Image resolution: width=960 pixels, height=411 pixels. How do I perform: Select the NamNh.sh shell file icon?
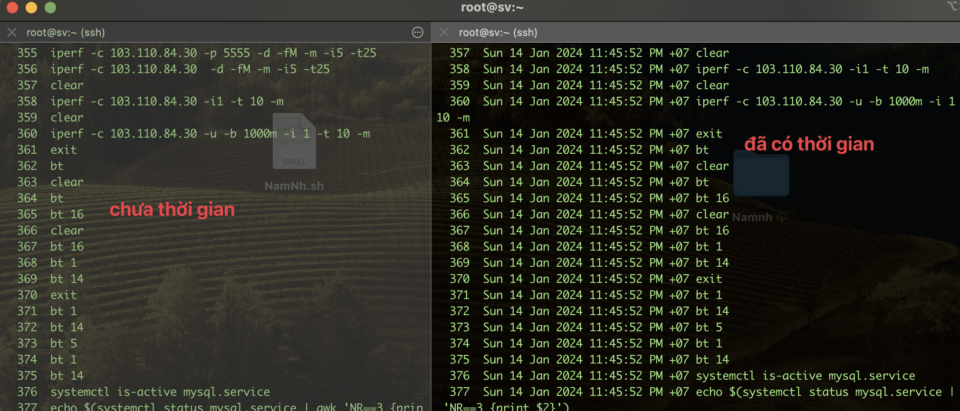point(294,141)
